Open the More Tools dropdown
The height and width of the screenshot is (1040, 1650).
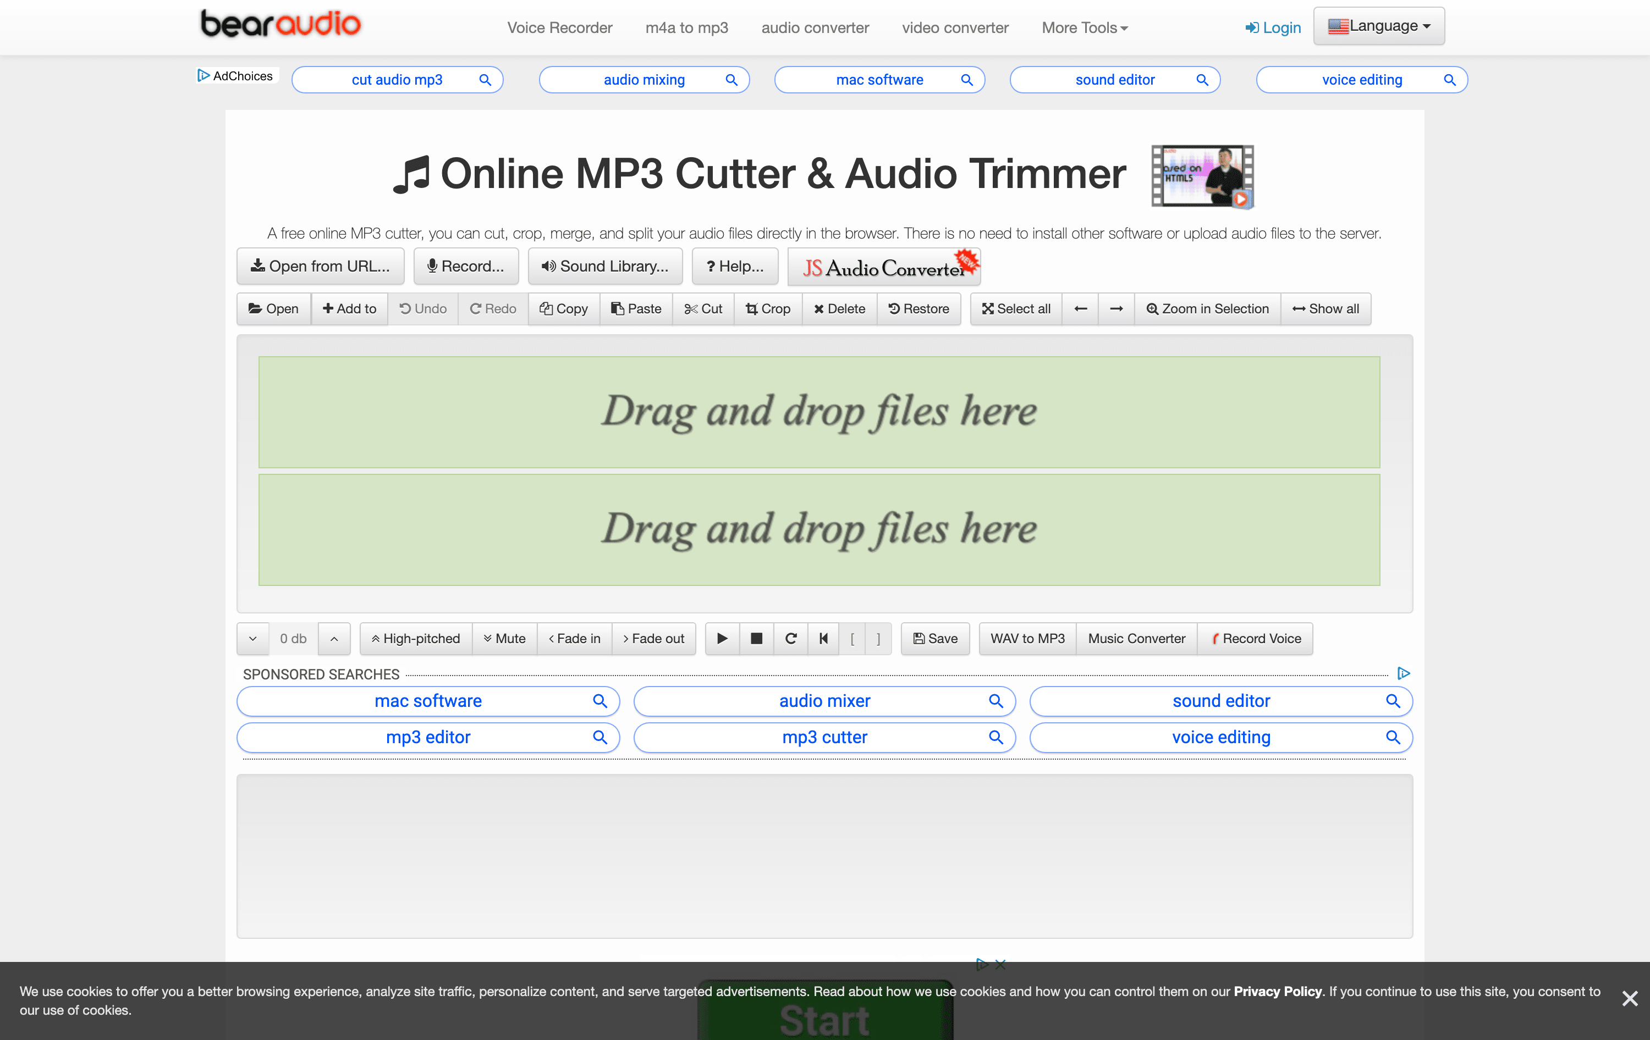[x=1084, y=27]
